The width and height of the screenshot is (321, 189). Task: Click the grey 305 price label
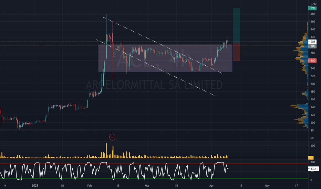click(312, 46)
